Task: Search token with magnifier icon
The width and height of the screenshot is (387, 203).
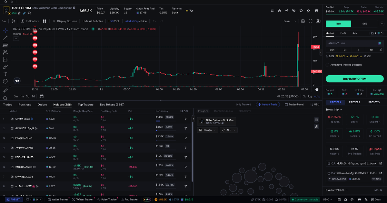Action: pyautogui.click(x=29, y=13)
